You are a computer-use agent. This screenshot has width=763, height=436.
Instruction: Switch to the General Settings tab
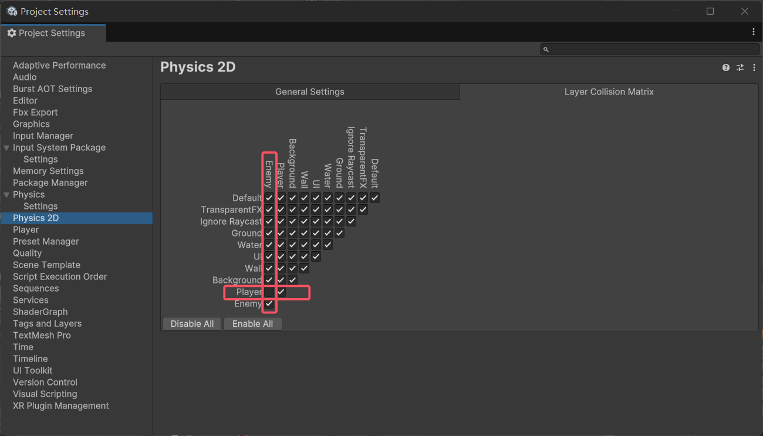tap(310, 92)
